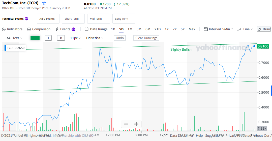The image size is (272, 141).
Task: Activate the Draw pencil tool
Action: tap(264, 29)
